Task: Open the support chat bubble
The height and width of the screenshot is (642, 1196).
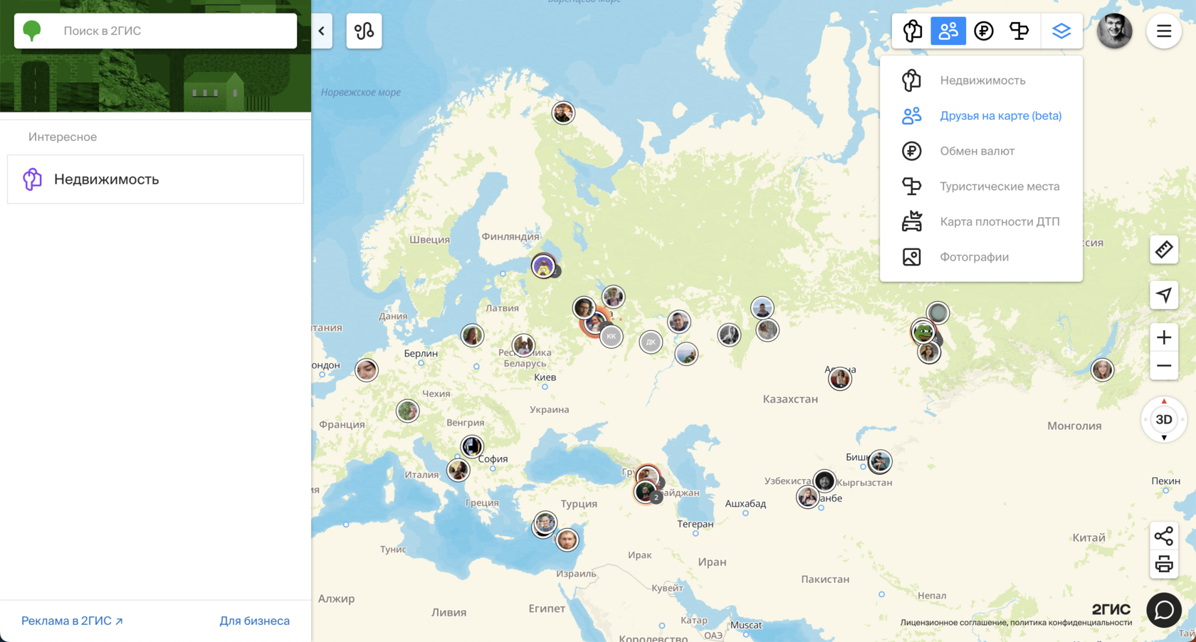Action: coord(1164,610)
